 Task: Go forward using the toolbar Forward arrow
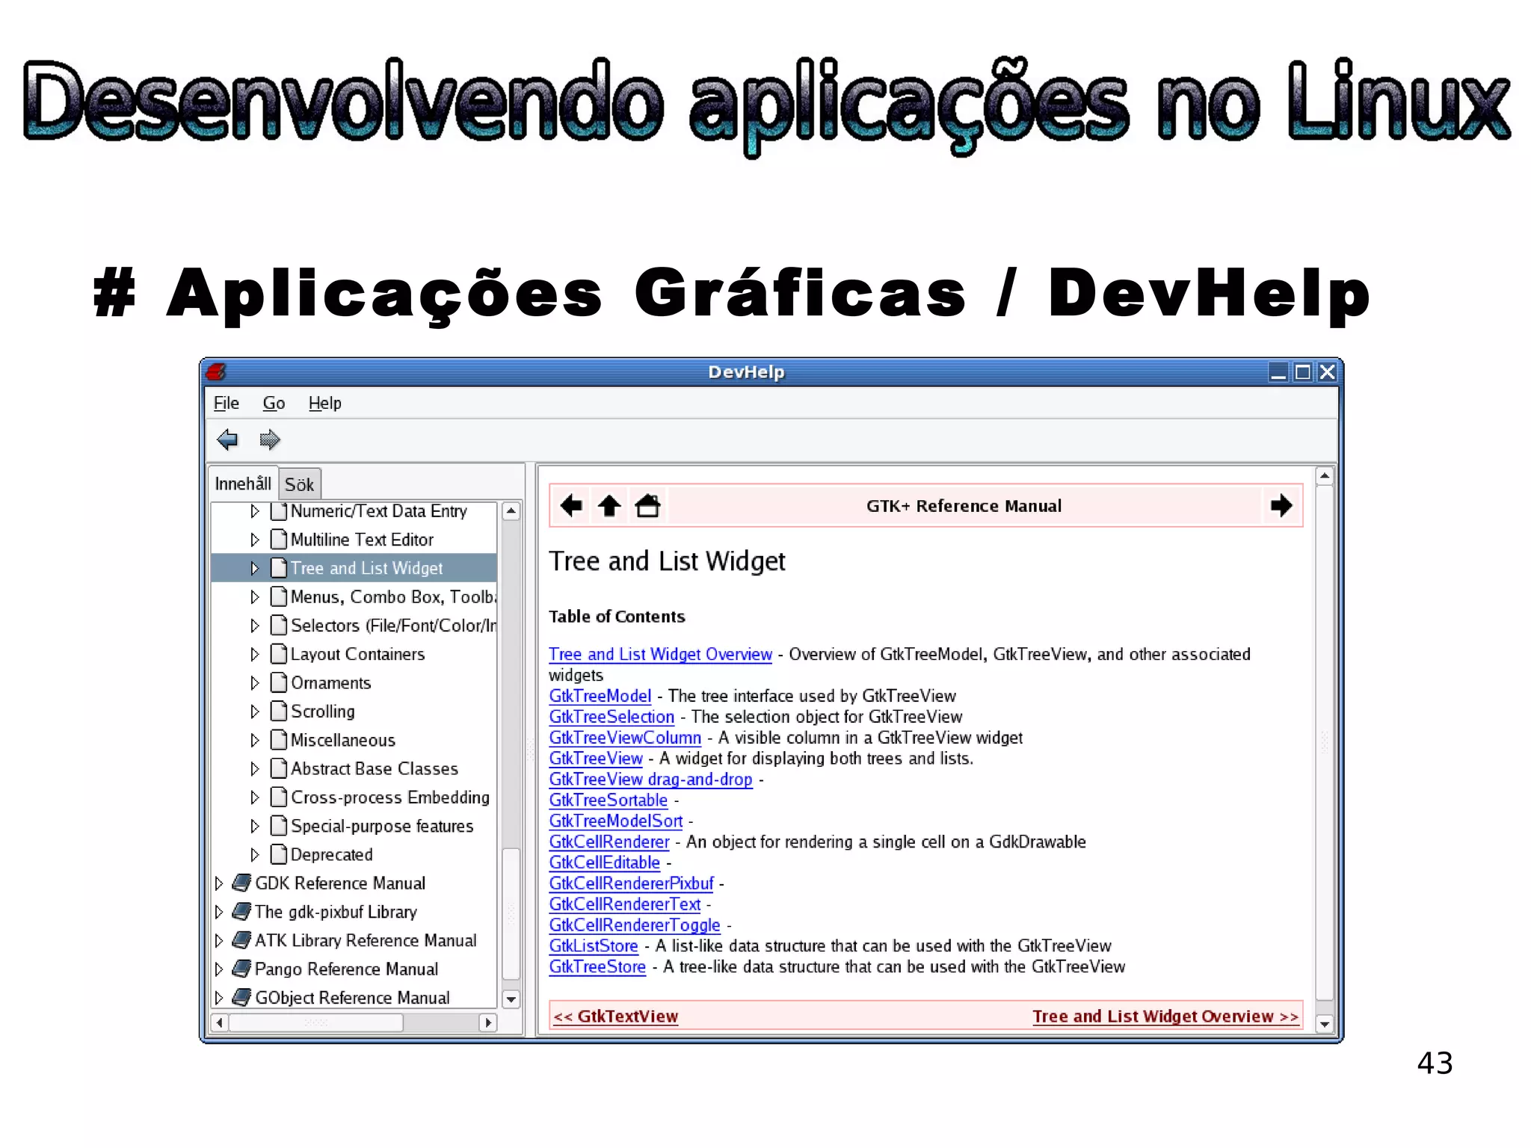[269, 439]
